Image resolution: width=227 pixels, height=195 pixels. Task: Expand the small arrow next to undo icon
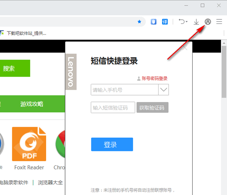coord(187,22)
